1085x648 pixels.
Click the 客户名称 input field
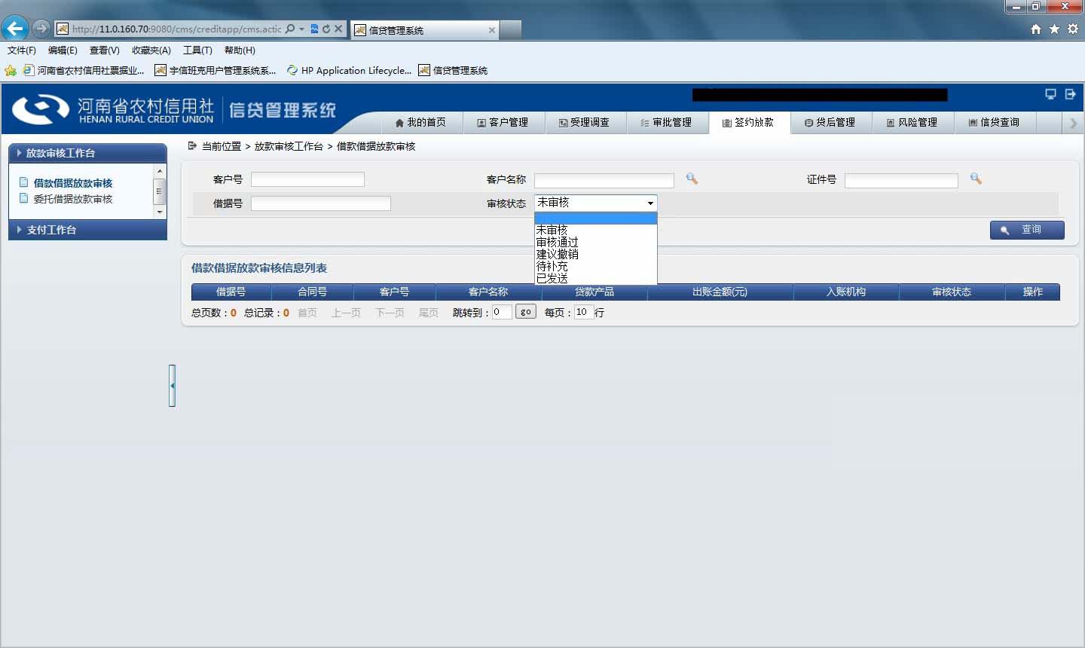click(604, 181)
